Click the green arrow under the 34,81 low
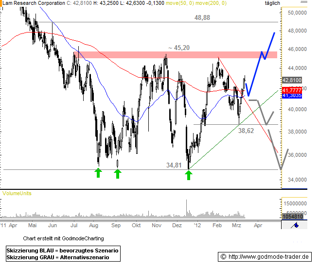Screen dimensions: 319x267 pyautogui.click(x=189, y=173)
